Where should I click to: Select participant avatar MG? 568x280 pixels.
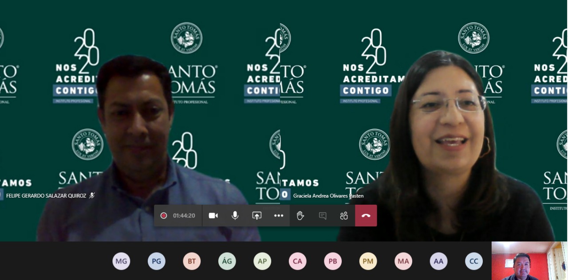(121, 261)
